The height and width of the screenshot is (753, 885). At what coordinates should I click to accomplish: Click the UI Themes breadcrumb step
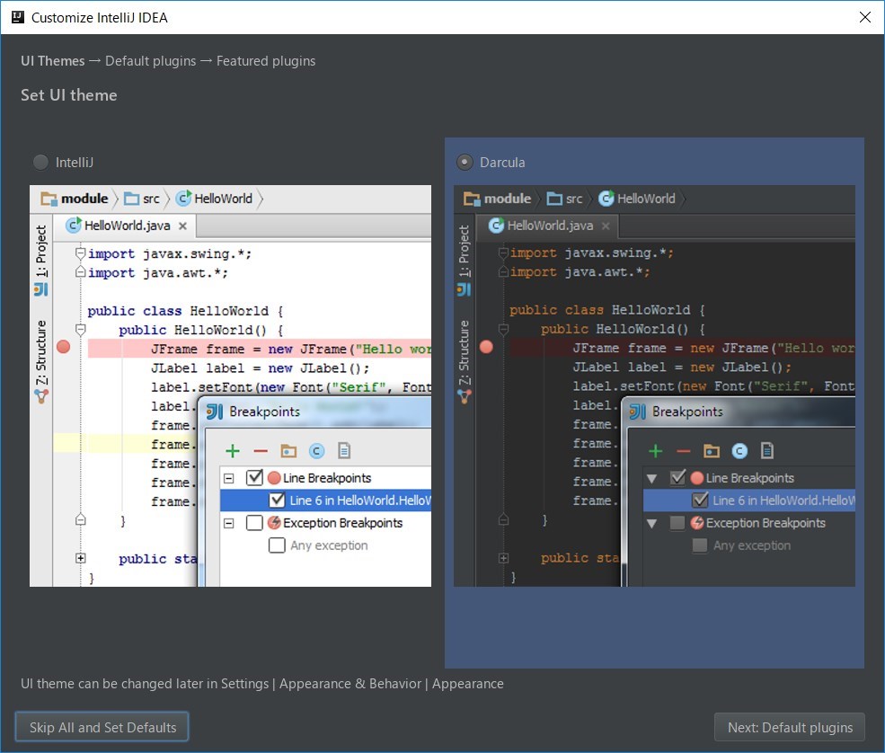(x=52, y=61)
